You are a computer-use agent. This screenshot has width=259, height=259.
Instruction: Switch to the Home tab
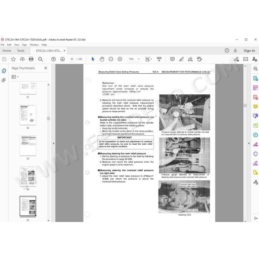(7, 51)
